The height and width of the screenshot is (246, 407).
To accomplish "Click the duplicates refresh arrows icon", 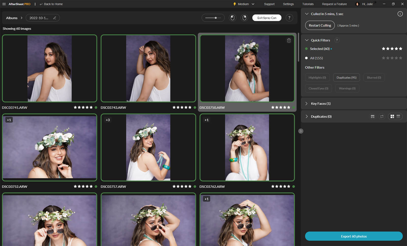I will [382, 117].
